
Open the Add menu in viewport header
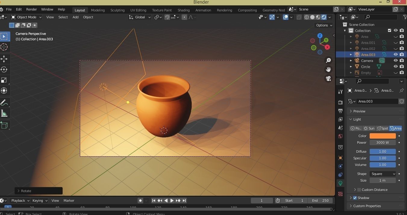(x=76, y=17)
